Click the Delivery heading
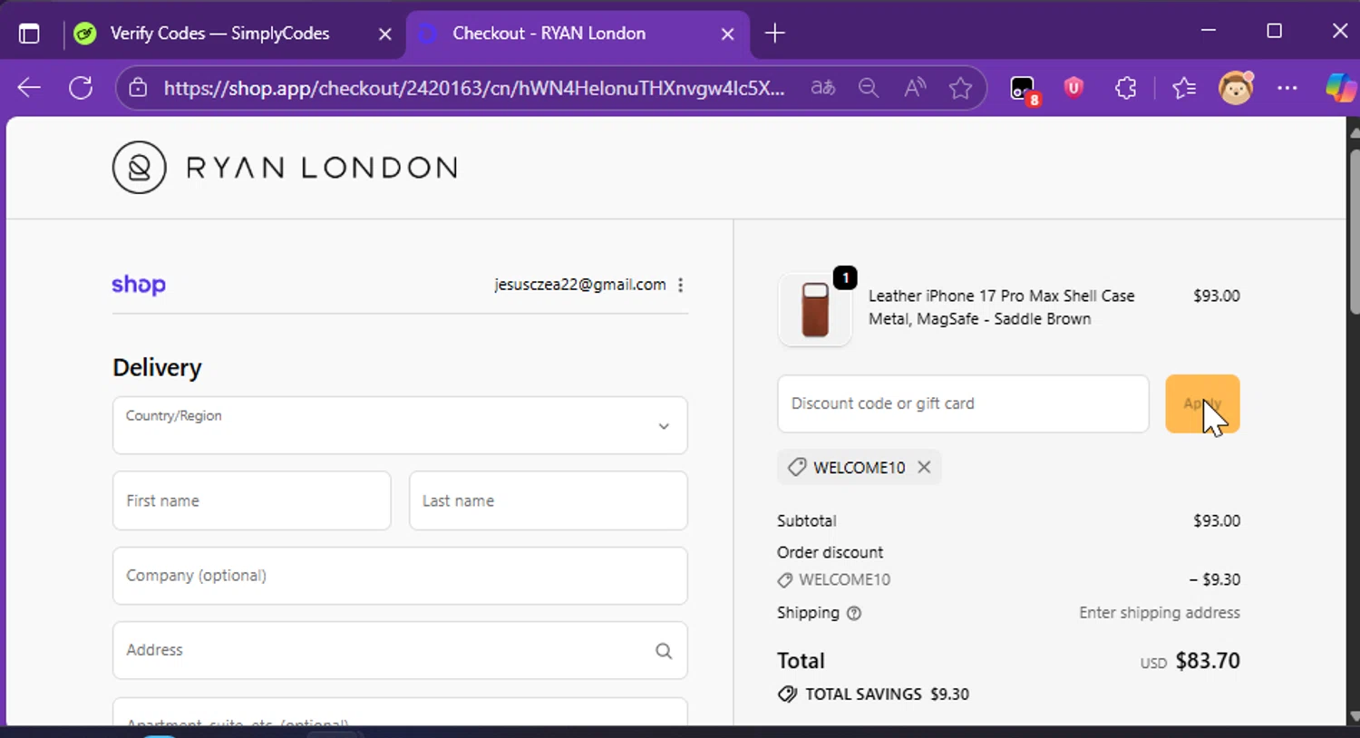1360x738 pixels. click(157, 368)
